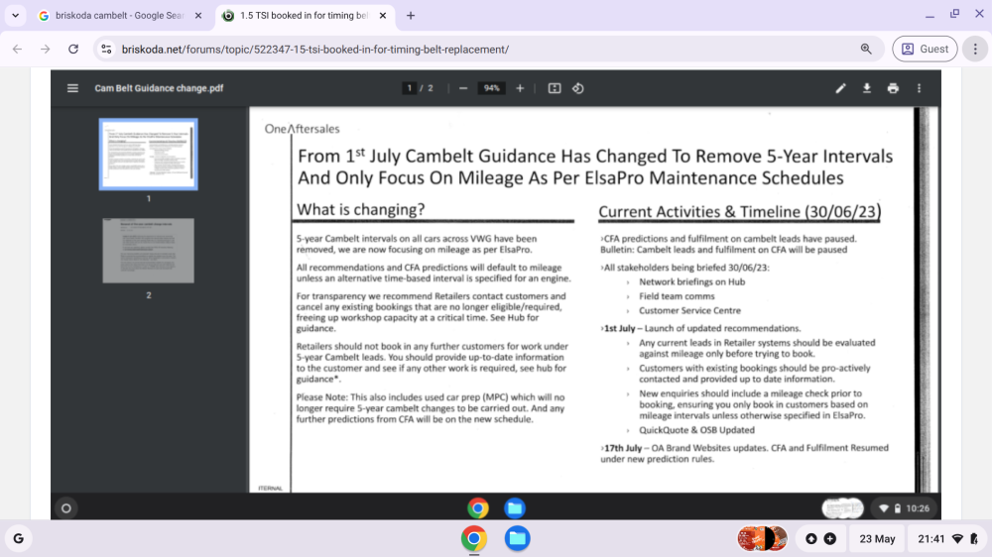Image resolution: width=992 pixels, height=557 pixels.
Task: Open the launcher G button on shelf
Action: pos(18,539)
